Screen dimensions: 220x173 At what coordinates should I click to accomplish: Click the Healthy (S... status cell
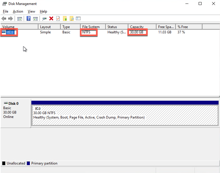(117, 32)
